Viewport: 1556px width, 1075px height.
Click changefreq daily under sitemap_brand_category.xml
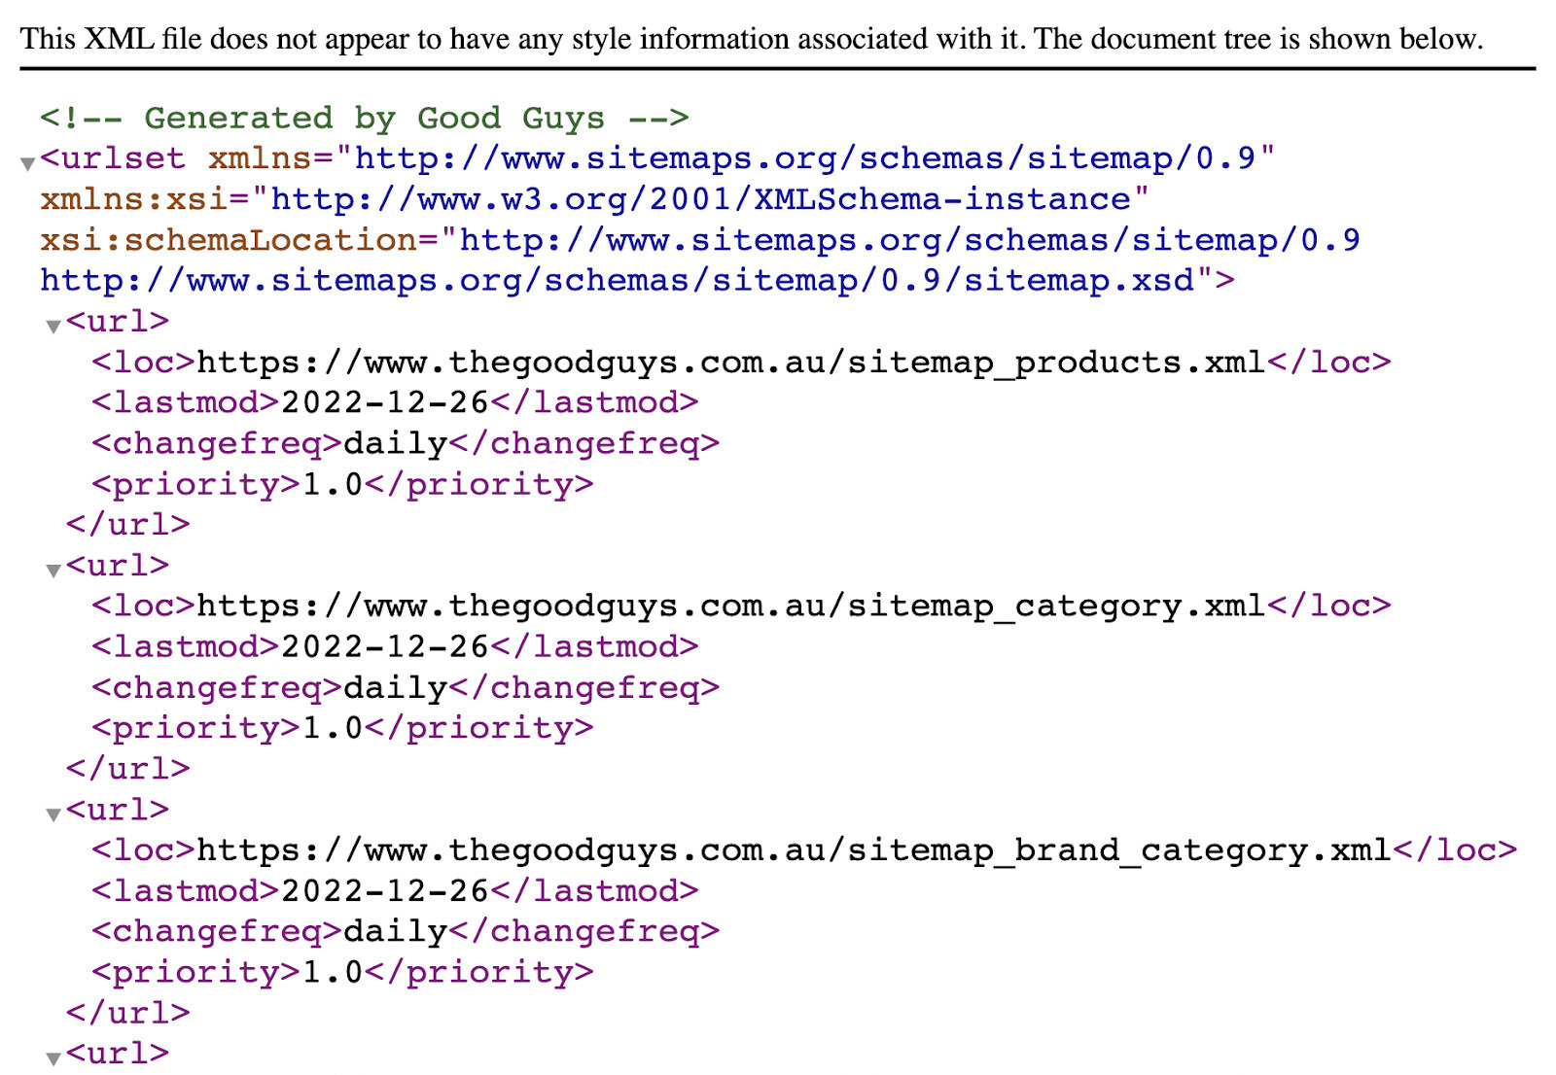click(406, 932)
